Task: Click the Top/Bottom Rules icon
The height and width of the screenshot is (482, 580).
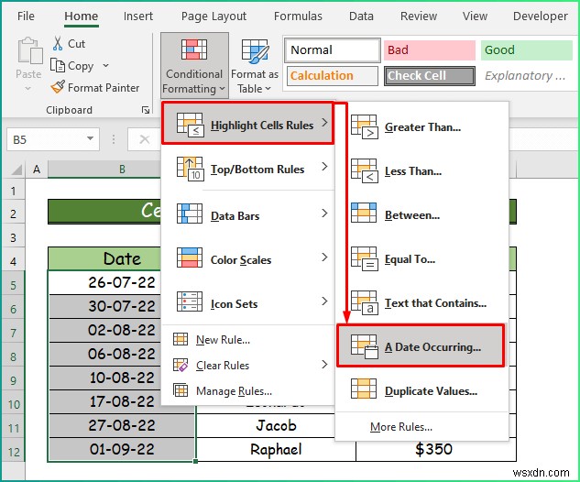Action: pyautogui.click(x=190, y=169)
